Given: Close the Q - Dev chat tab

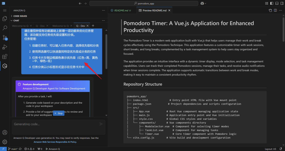Looking at the screenshot, I should tap(88, 26).
